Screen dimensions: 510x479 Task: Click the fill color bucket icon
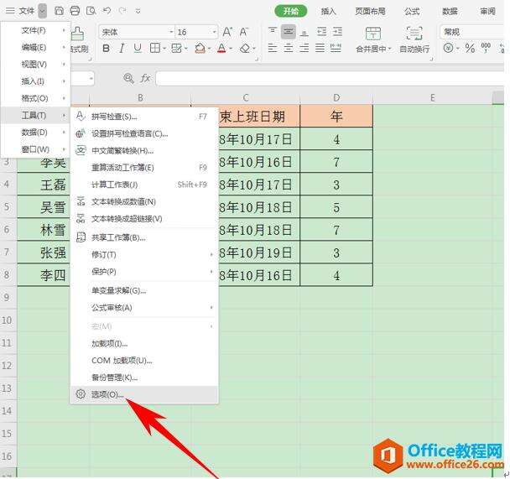[x=200, y=49]
